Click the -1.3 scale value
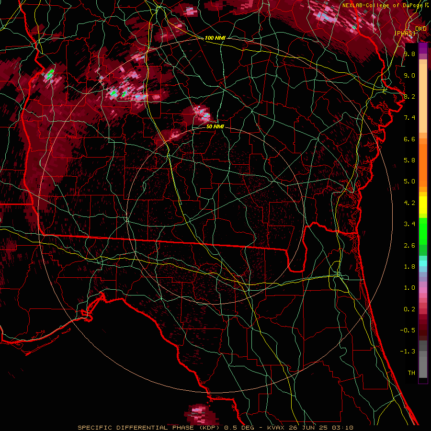This screenshot has height=431, width=431. 408,352
